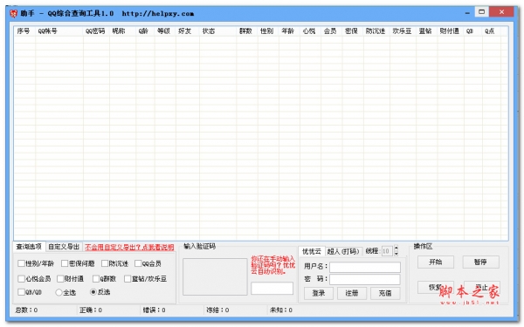Click the Q龄 column header
The height and width of the screenshot is (327, 524).
pos(145,31)
